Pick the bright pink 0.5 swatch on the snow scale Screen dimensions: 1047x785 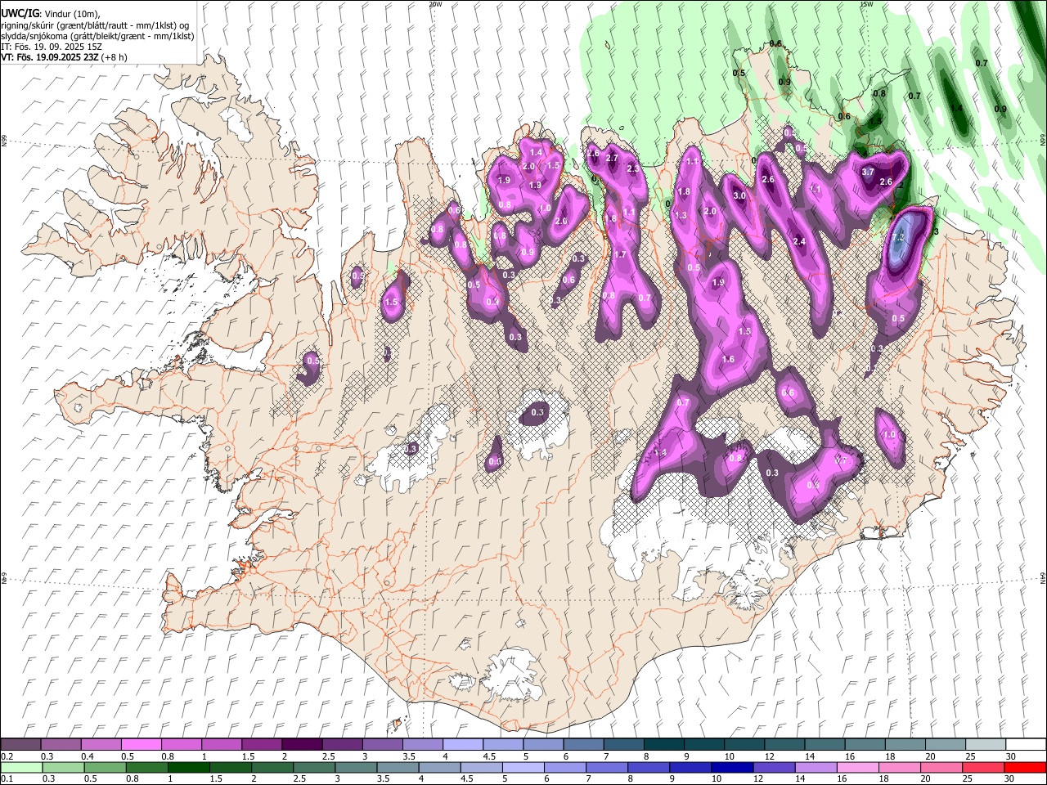pyautogui.click(x=141, y=744)
